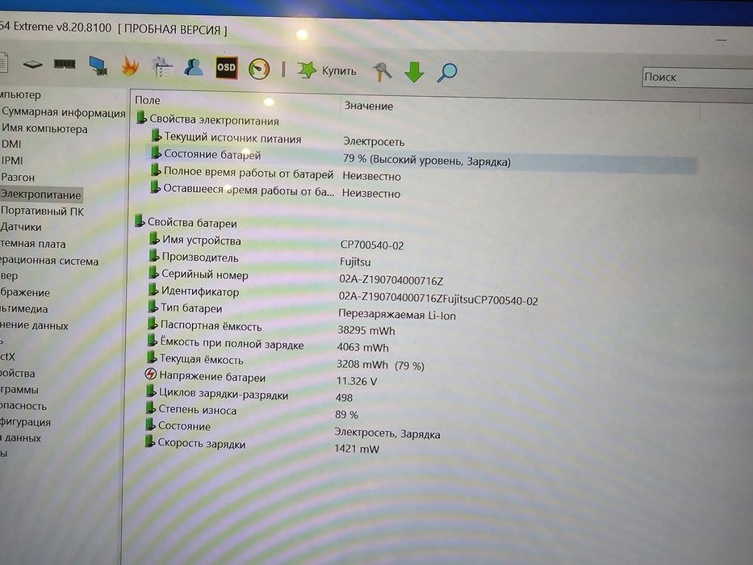This screenshot has width=753, height=565.
Task: Click the Купить button label
Action: point(339,71)
